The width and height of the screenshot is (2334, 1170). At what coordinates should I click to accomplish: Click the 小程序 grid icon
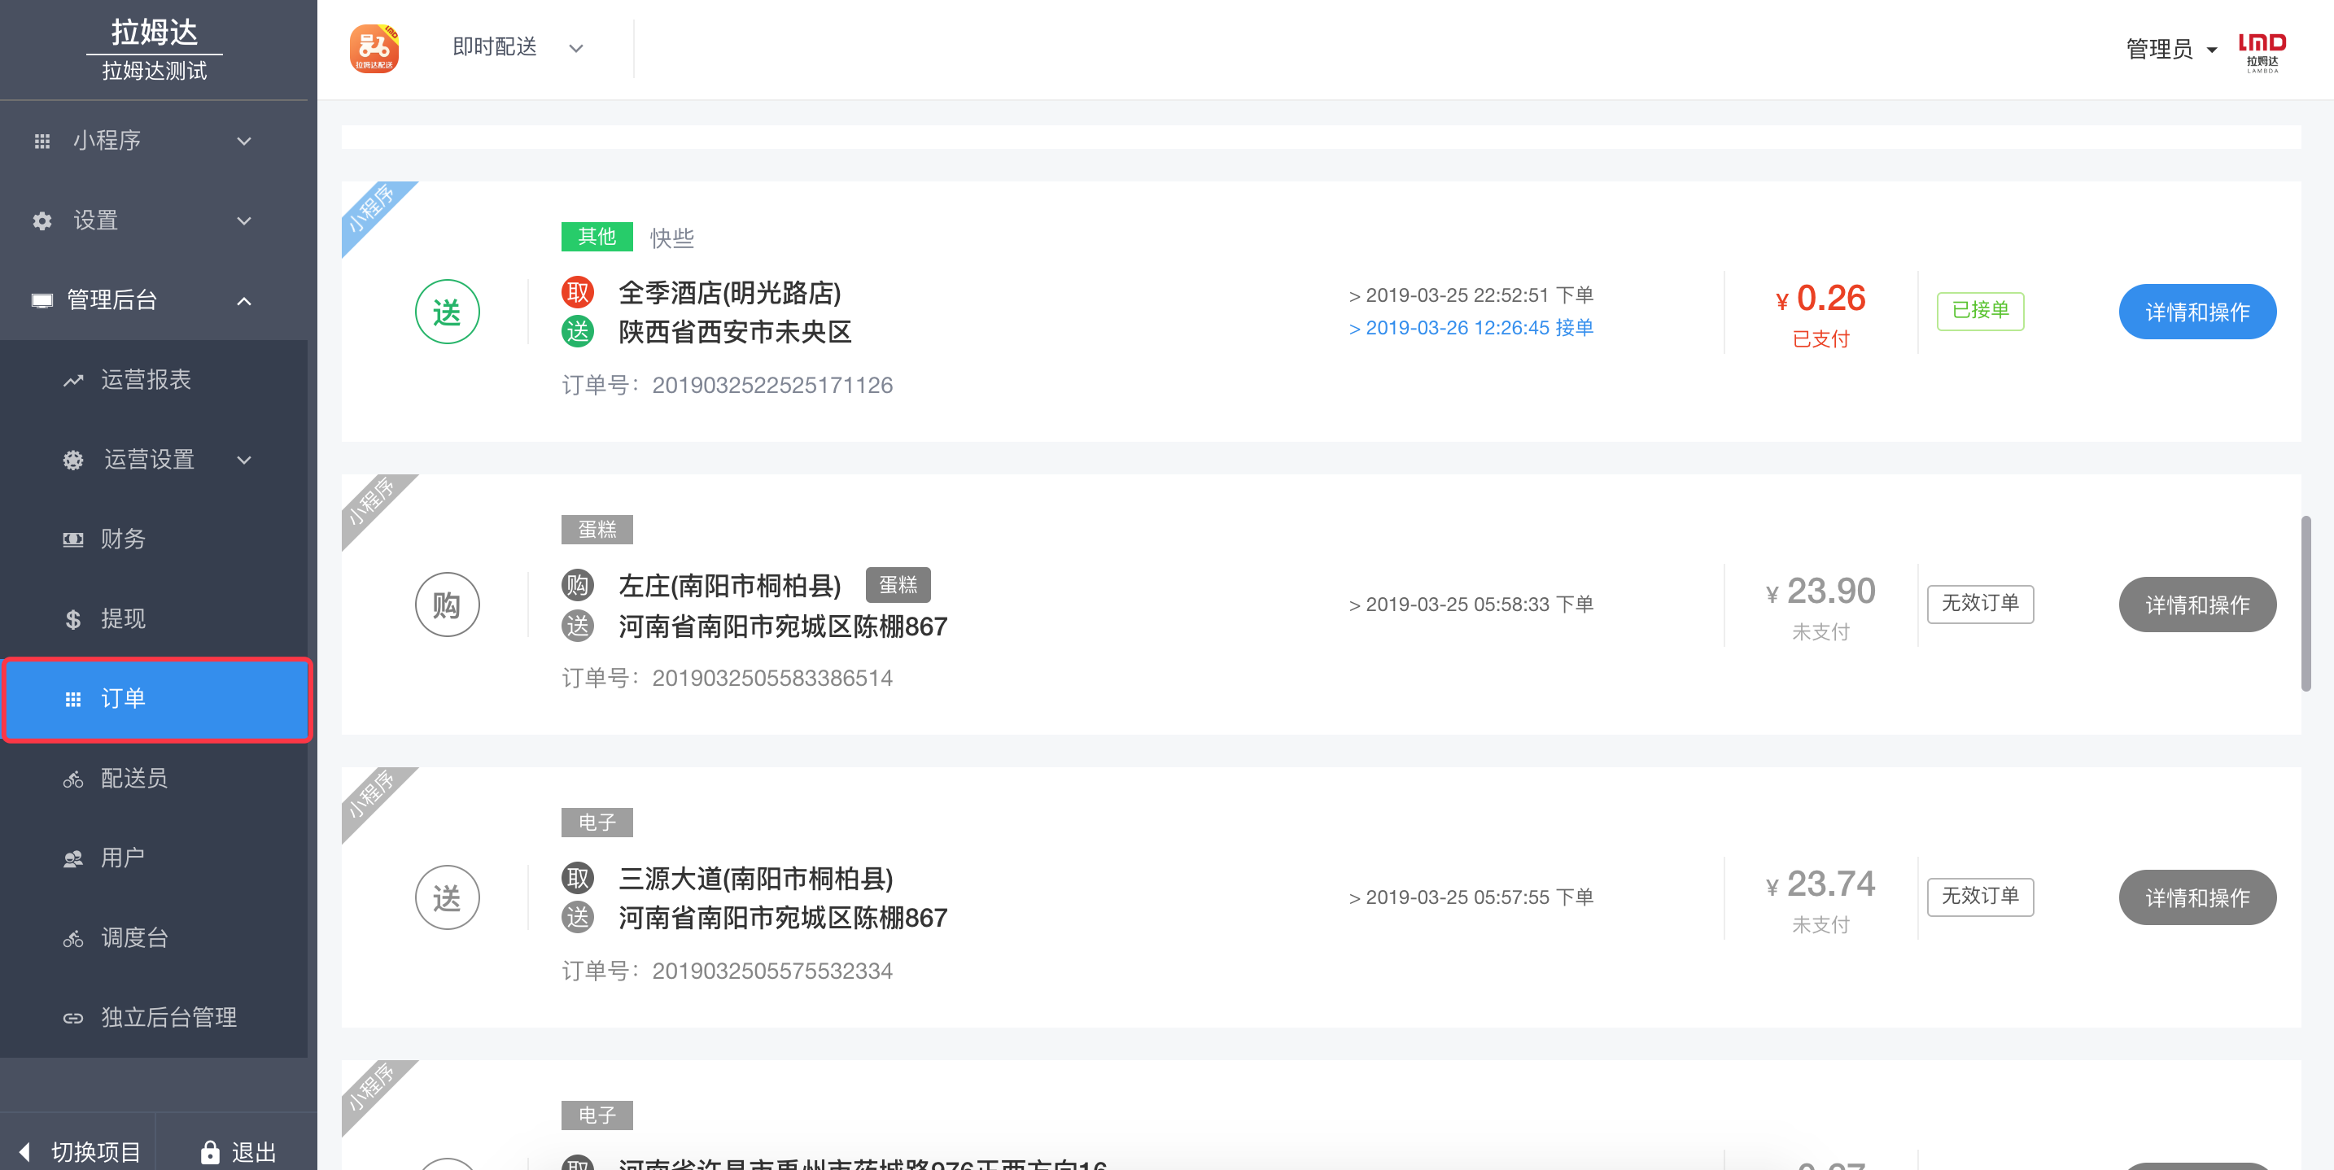pos(42,142)
